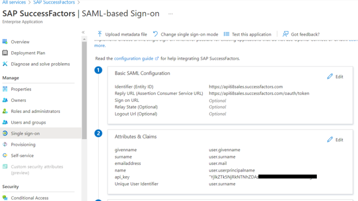Image resolution: width=358 pixels, height=201 pixels.
Task: Follow the 'more.' link
Action: 100,46
